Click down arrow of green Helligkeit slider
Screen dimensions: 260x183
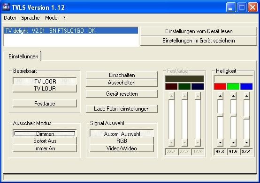[x=233, y=142]
